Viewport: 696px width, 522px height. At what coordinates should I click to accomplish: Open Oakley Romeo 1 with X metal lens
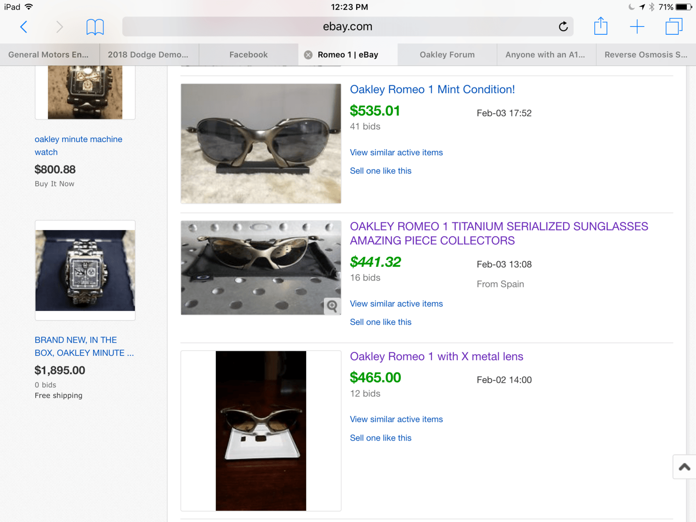436,357
